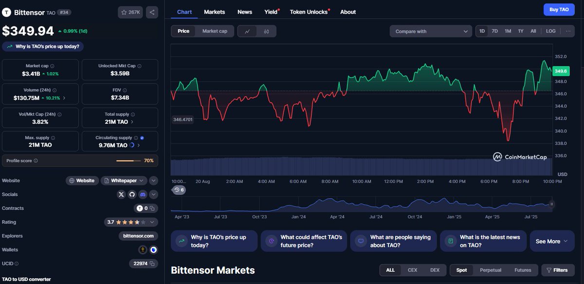Add Bittensor to watchlist via star button
584x284 pixels.
(x=130, y=12)
